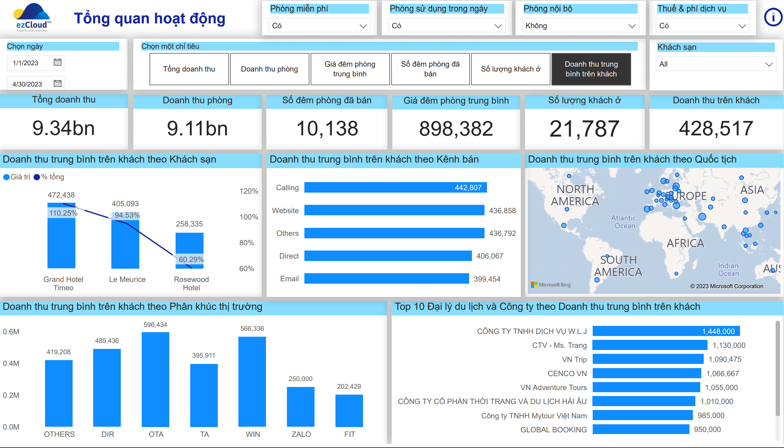Click the Microsoft Bing logo on map
The width and height of the screenshot is (784, 448).
551,285
